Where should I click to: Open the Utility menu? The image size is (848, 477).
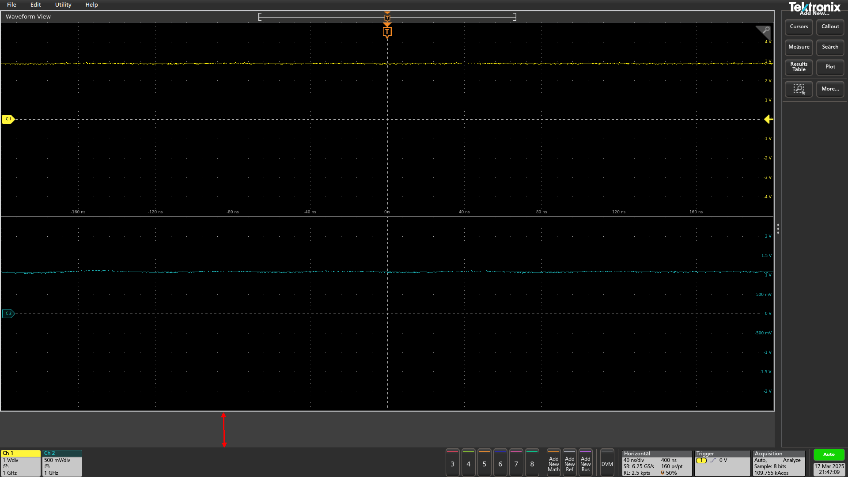[63, 5]
